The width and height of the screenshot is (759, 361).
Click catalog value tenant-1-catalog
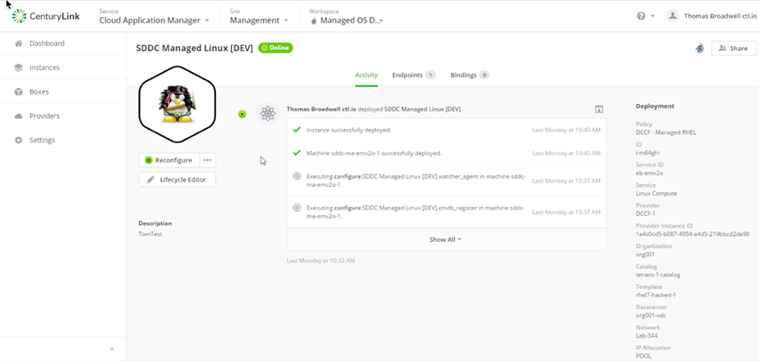click(x=658, y=275)
